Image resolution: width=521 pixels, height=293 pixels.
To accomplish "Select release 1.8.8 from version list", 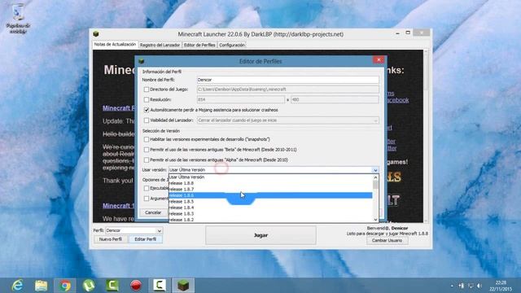I will coord(270,183).
